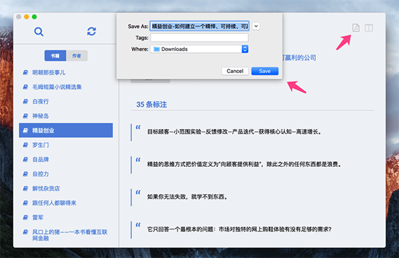
Task: Export notes via the PDF icon
Action: [x=356, y=27]
